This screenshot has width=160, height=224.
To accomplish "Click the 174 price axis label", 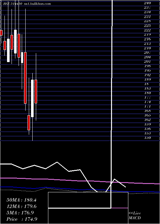I will 147,102.
